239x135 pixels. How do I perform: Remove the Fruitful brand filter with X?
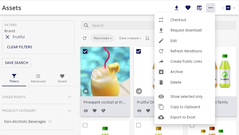[x=7, y=37]
